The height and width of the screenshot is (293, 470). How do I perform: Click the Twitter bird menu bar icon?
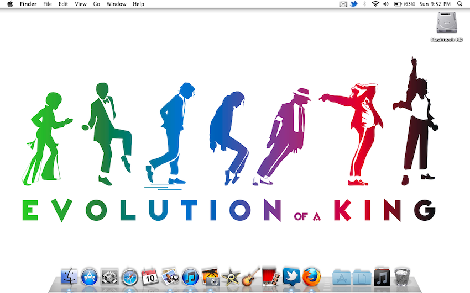point(354,4)
